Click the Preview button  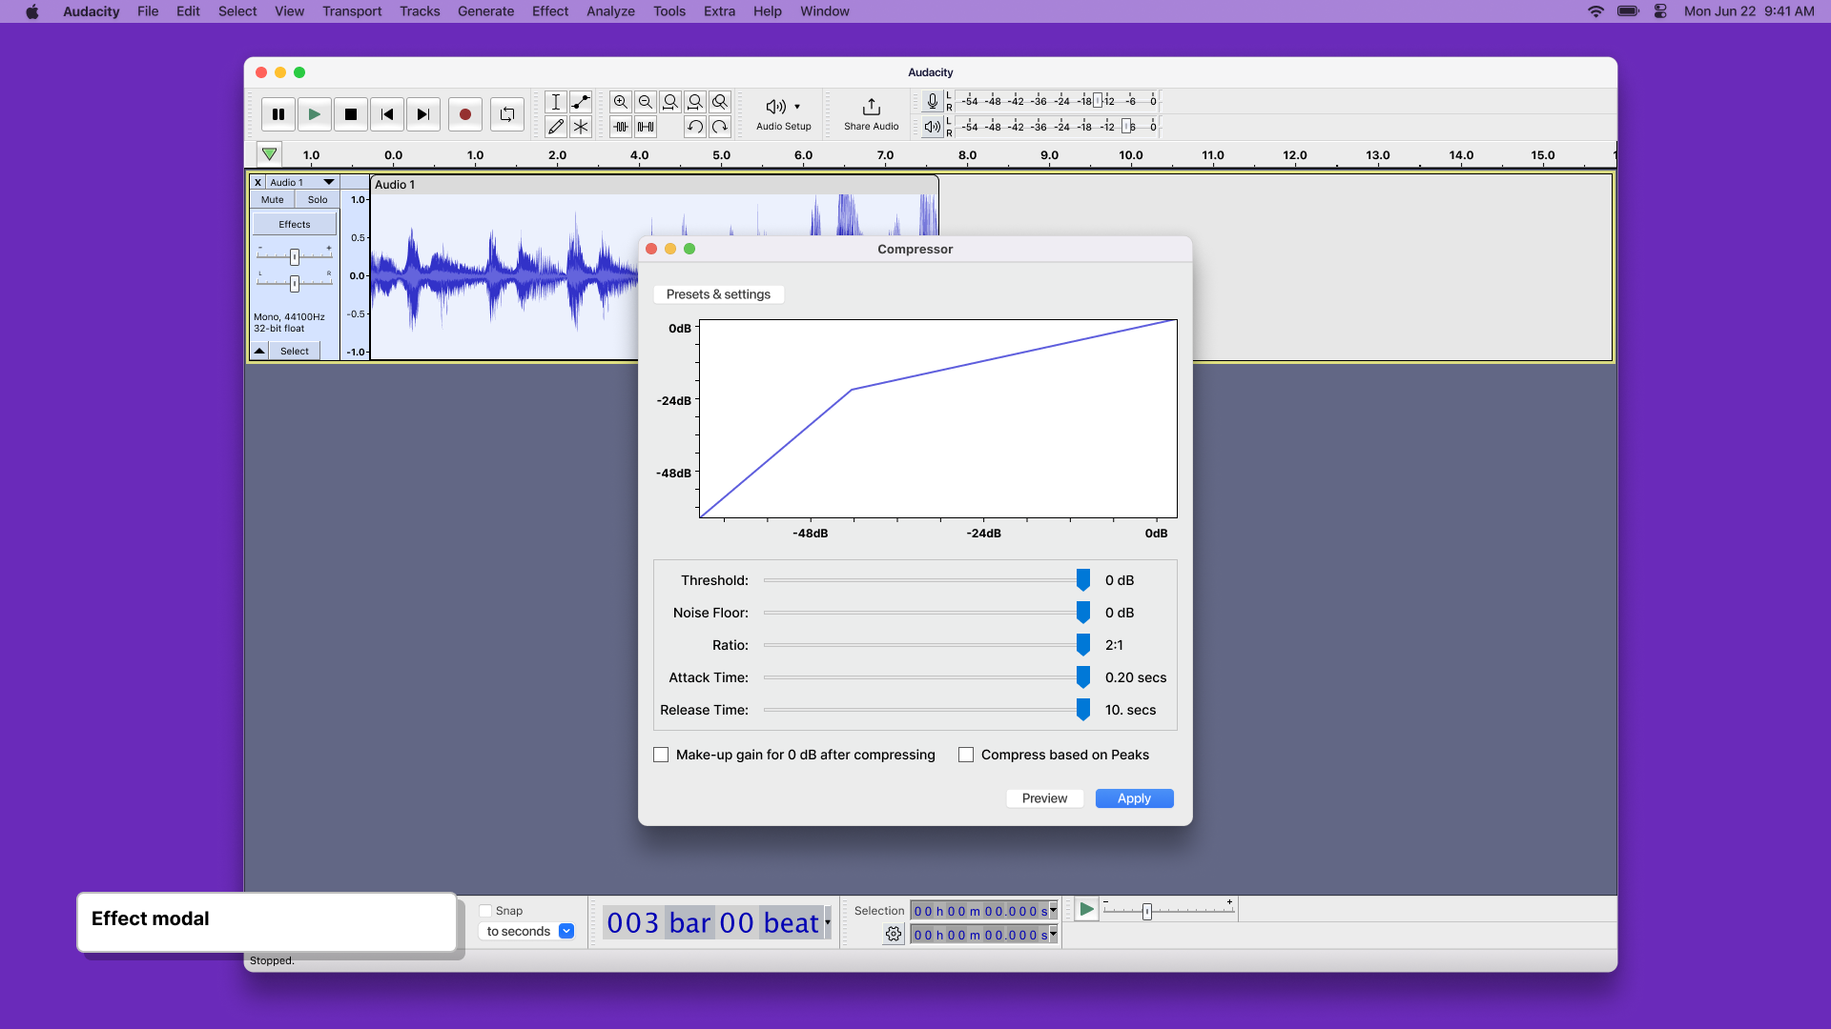pyautogui.click(x=1044, y=798)
